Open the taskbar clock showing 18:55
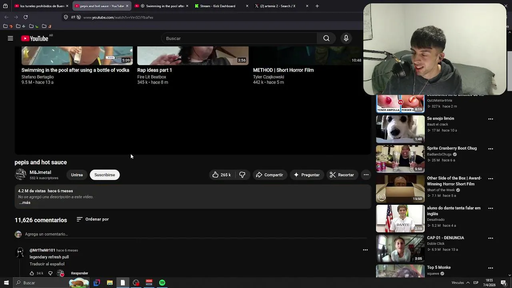The image size is (512, 288). click(490, 282)
